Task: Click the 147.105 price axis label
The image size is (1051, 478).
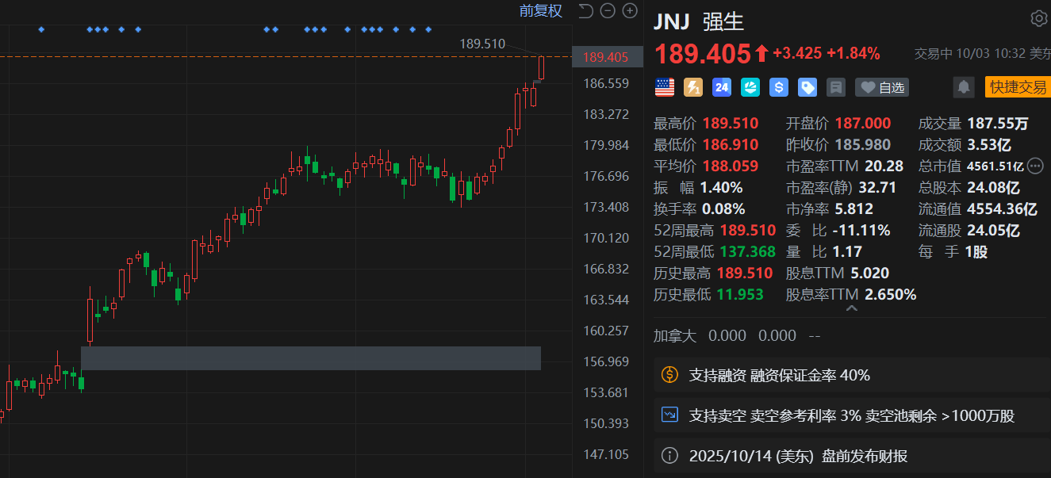Action: pos(605,454)
